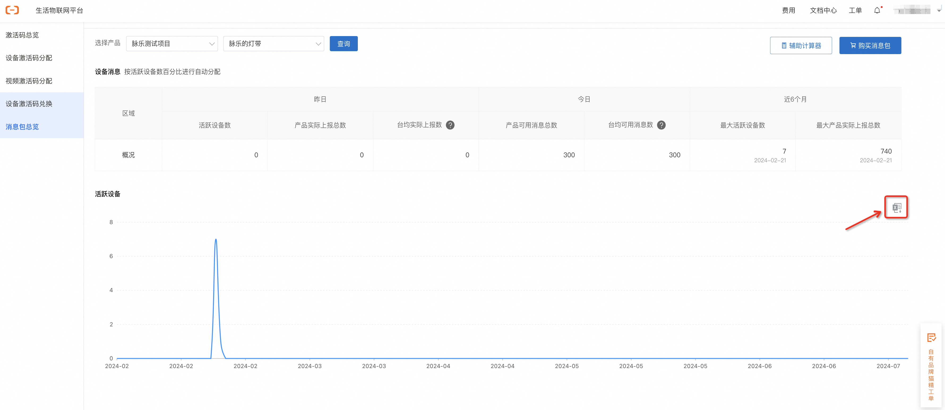The width and height of the screenshot is (945, 410).
Task: Click the 自有品牌猫精工单 vertical label
Action: (931, 375)
